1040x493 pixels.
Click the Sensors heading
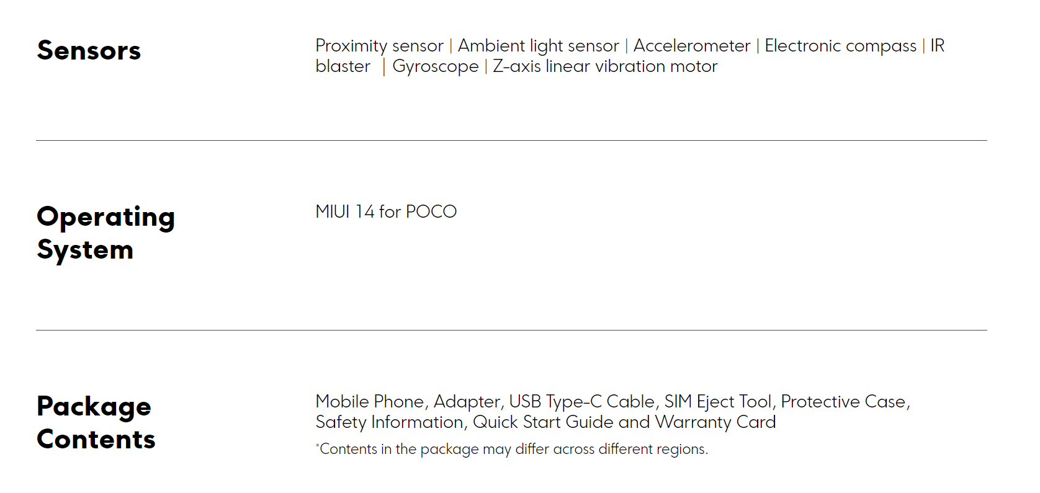coord(89,51)
